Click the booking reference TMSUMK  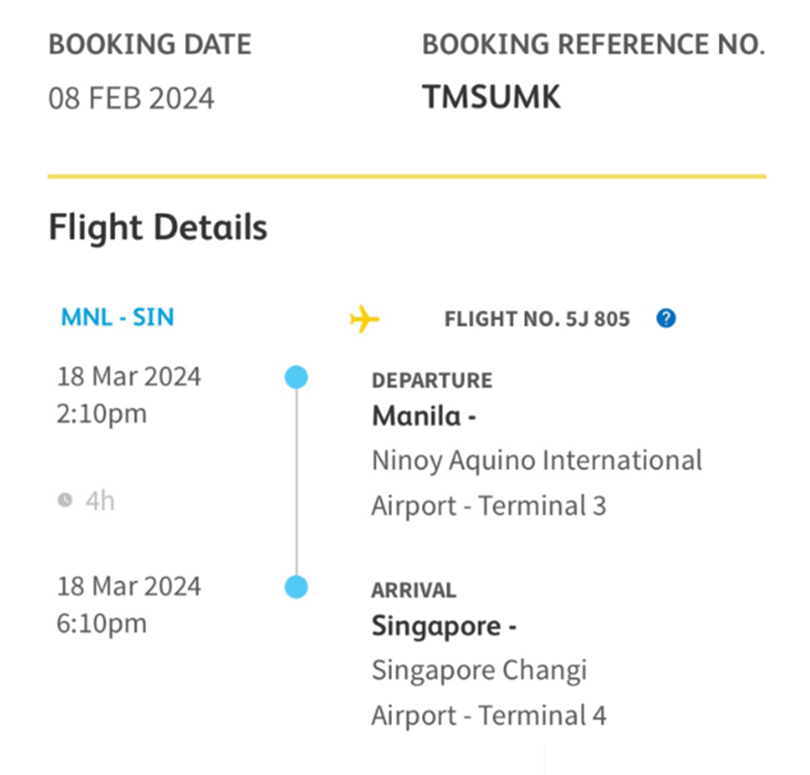pyautogui.click(x=491, y=98)
